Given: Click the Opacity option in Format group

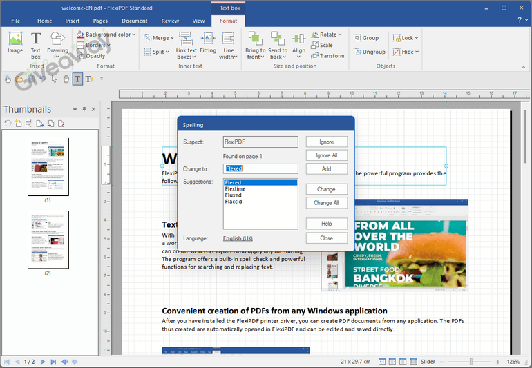Looking at the screenshot, I should tap(81, 56).
